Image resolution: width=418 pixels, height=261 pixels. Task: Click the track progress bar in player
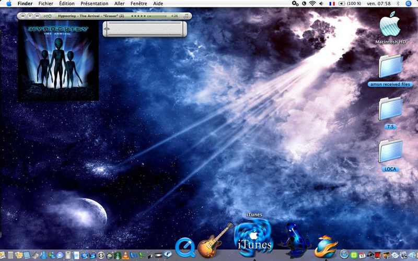tap(157, 16)
